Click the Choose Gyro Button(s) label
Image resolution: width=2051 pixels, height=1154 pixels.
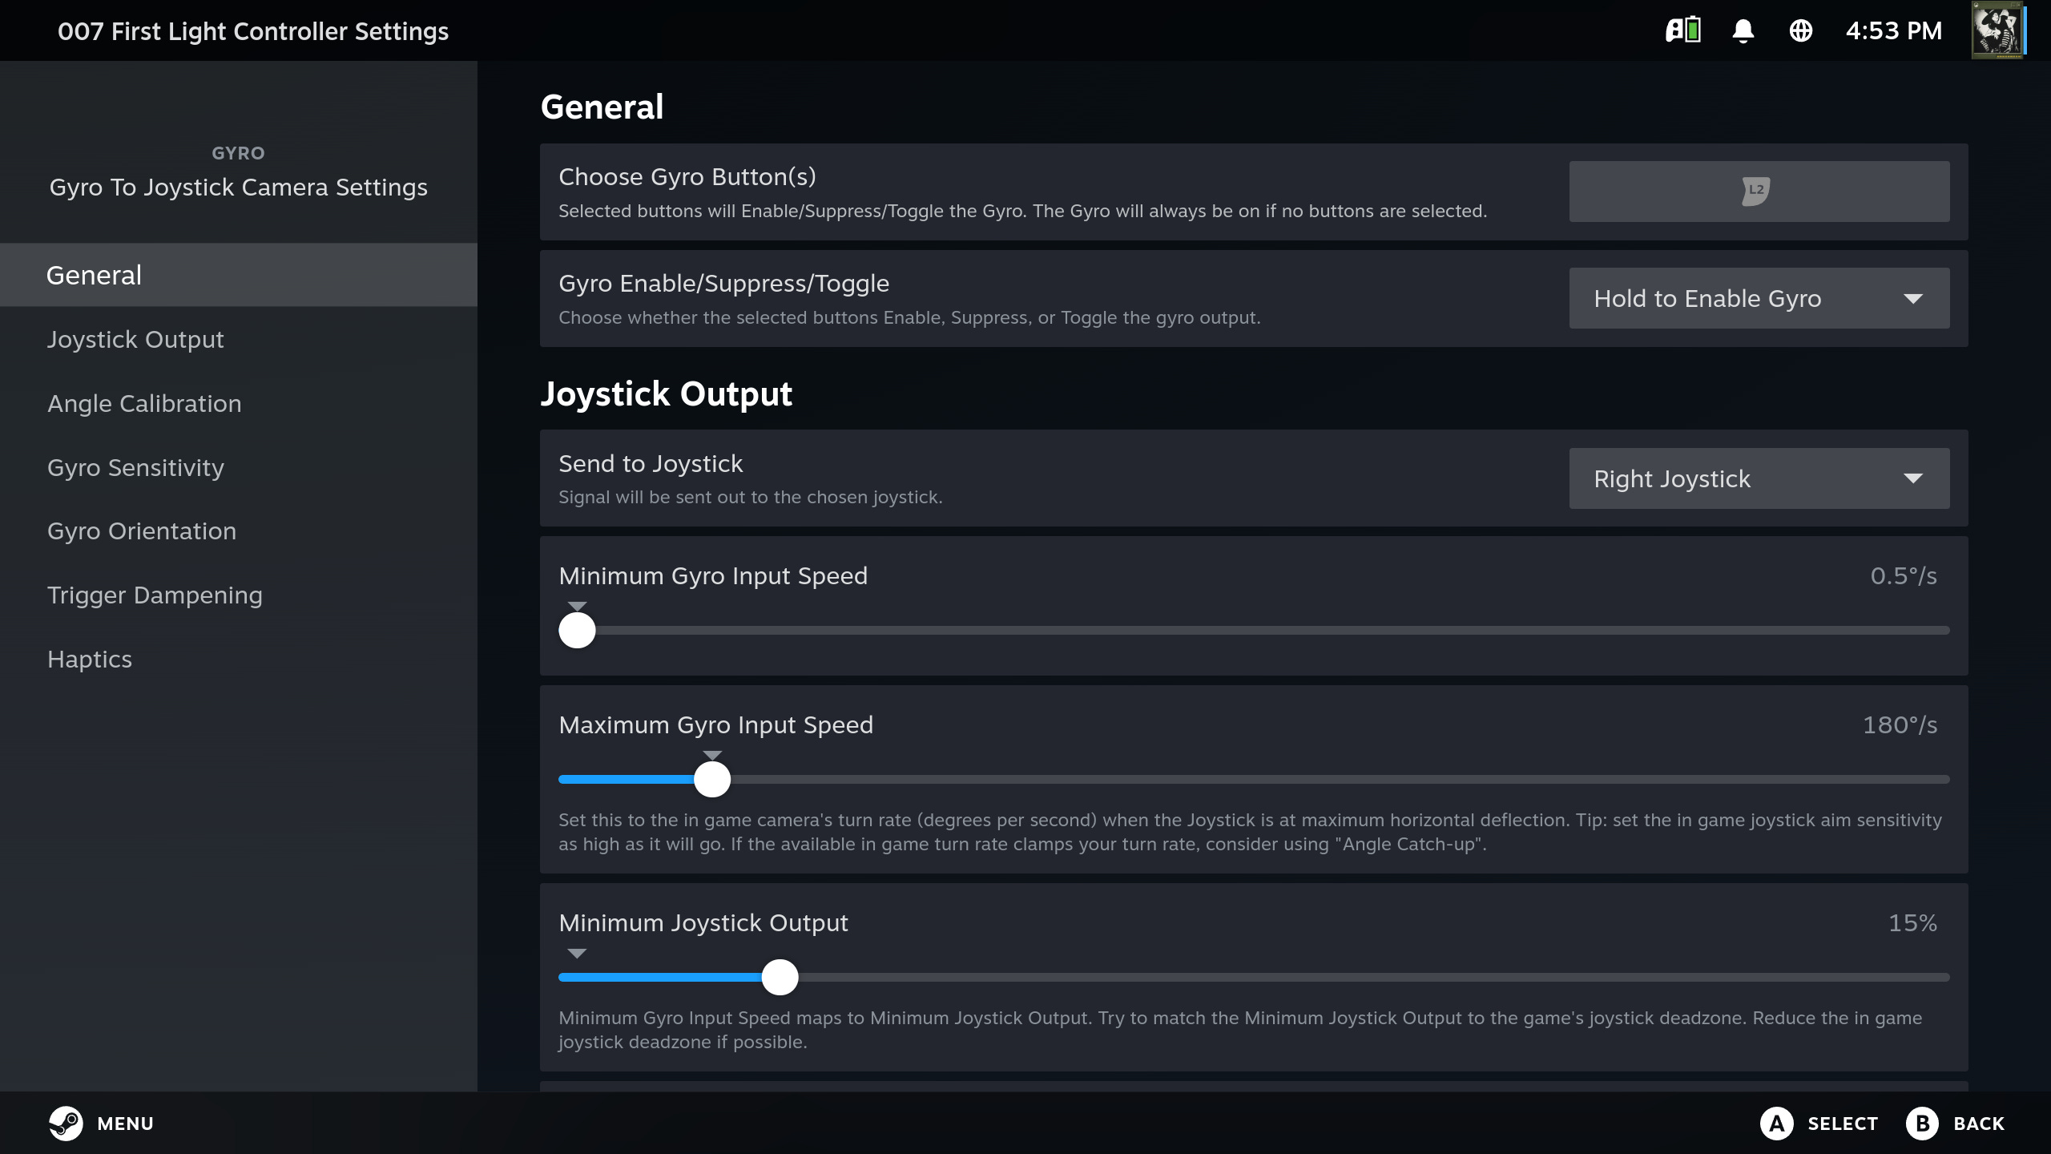(687, 176)
